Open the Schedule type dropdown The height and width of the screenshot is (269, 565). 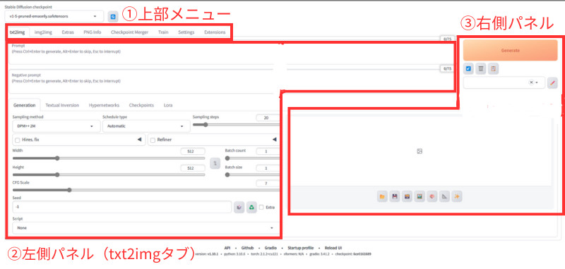tap(146, 127)
